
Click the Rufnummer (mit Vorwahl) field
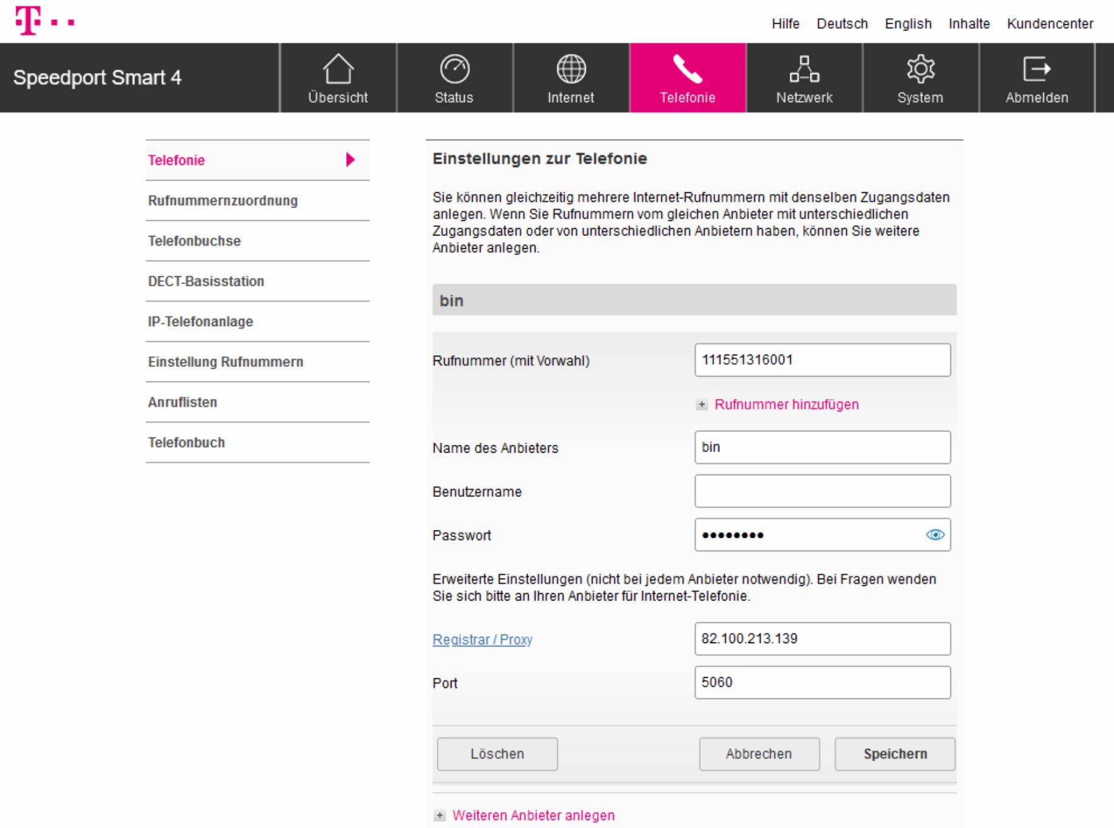(x=823, y=360)
